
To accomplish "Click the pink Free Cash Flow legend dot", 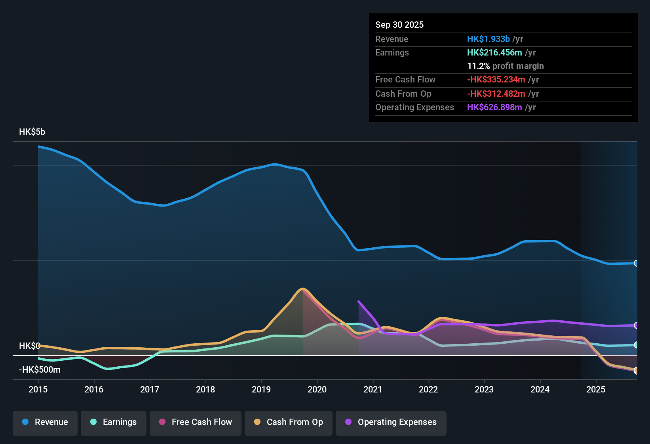I will coord(162,422).
